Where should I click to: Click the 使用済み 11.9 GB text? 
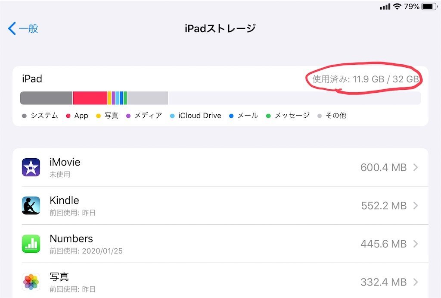point(365,79)
